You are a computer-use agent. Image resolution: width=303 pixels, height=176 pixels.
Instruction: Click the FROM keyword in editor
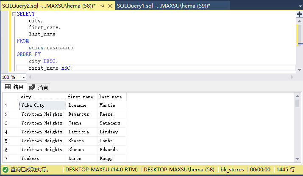pyautogui.click(x=23, y=41)
